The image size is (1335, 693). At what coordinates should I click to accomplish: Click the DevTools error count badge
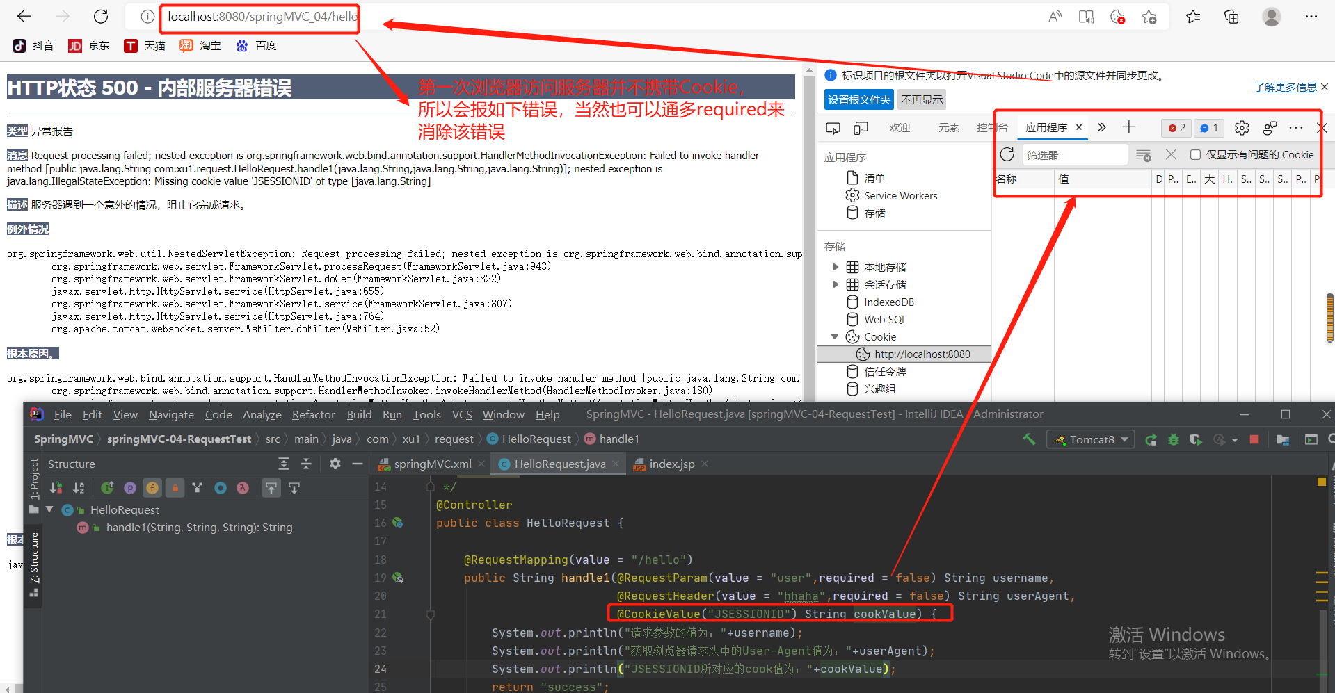[1177, 128]
